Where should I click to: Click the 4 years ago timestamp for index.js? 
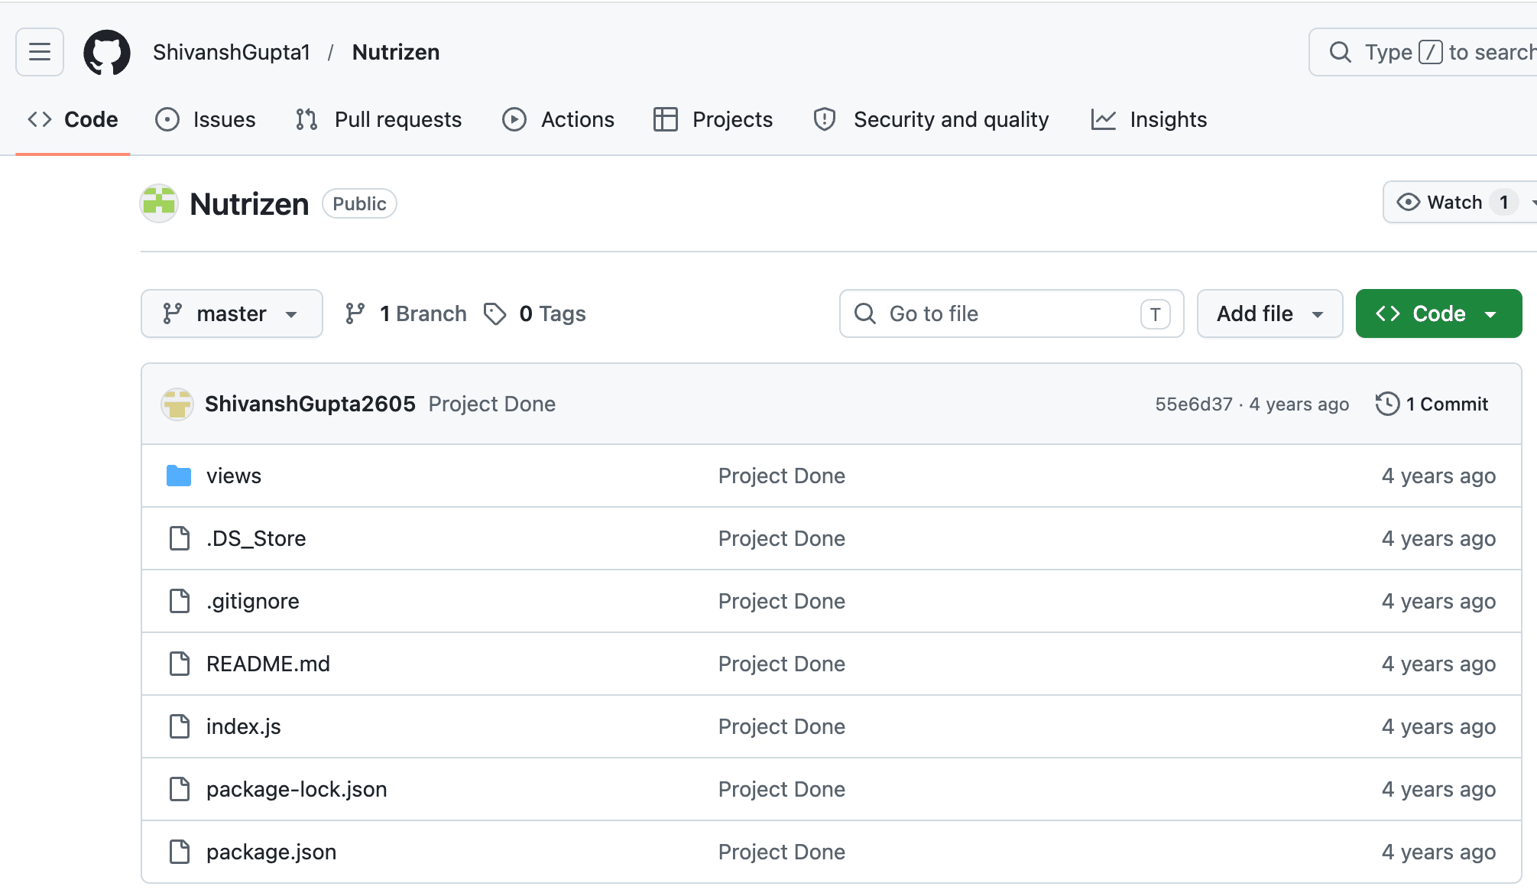coord(1438,726)
